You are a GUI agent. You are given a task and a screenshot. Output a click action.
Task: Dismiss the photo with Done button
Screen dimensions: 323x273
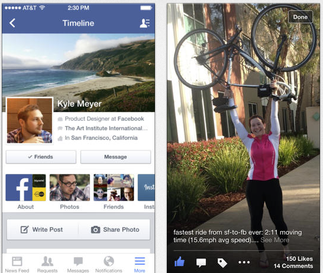point(301,17)
